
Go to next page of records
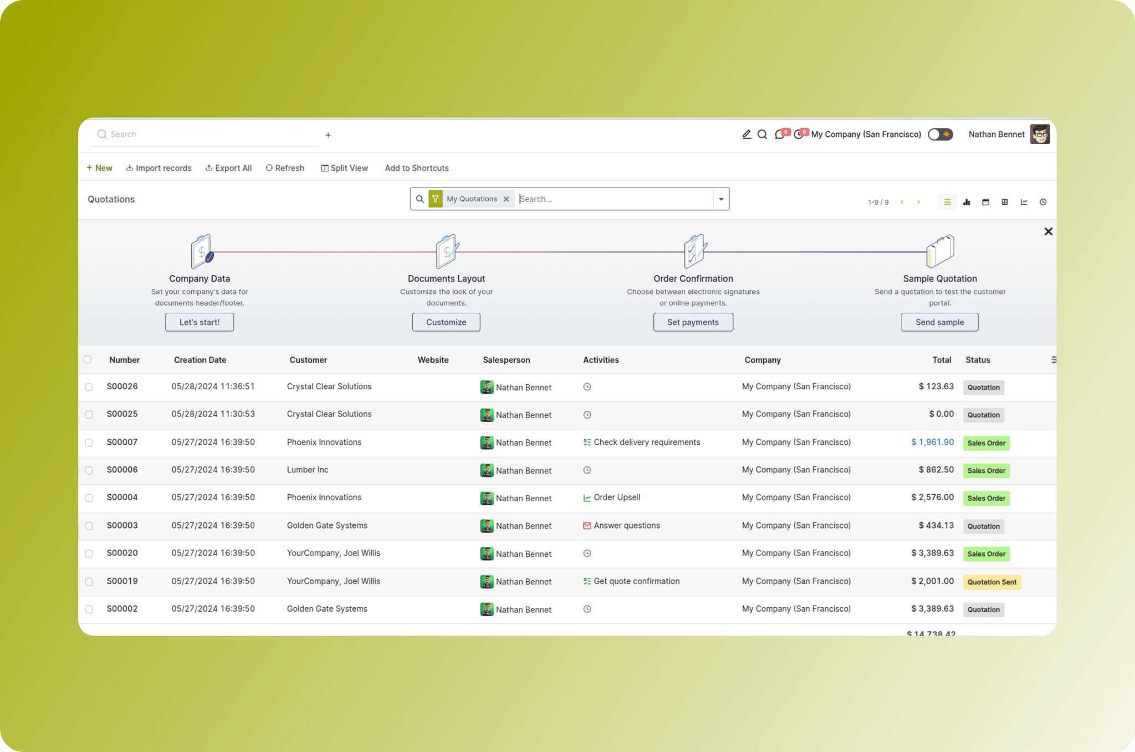tap(918, 202)
